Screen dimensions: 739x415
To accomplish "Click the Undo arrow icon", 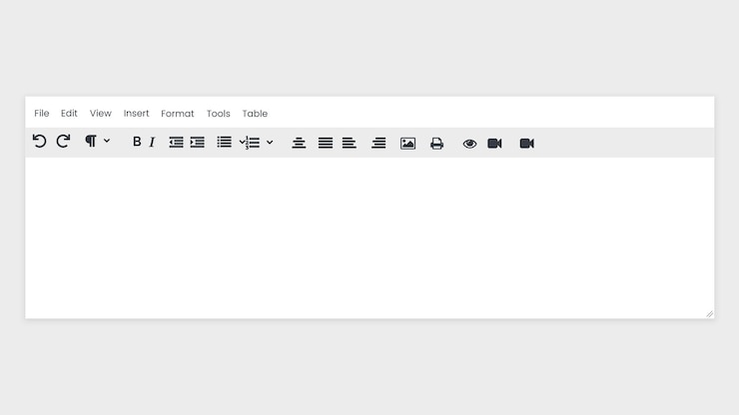I will [x=40, y=141].
